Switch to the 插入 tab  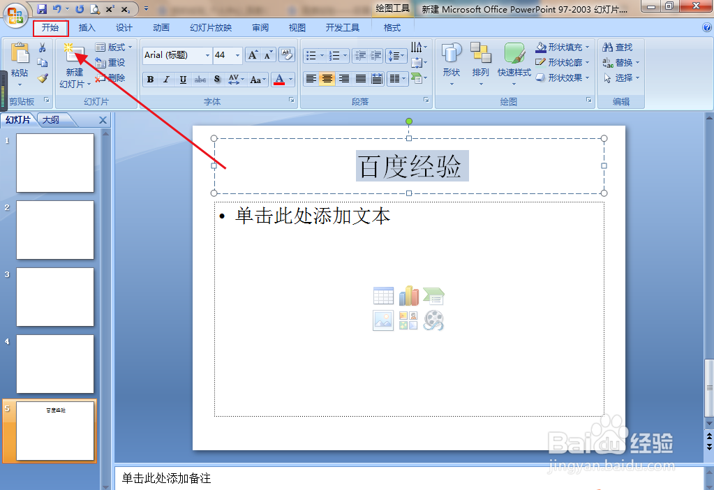click(x=87, y=28)
